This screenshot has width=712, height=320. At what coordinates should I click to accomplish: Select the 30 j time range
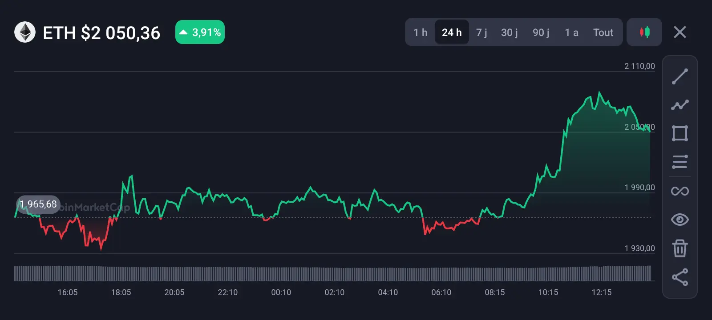510,32
